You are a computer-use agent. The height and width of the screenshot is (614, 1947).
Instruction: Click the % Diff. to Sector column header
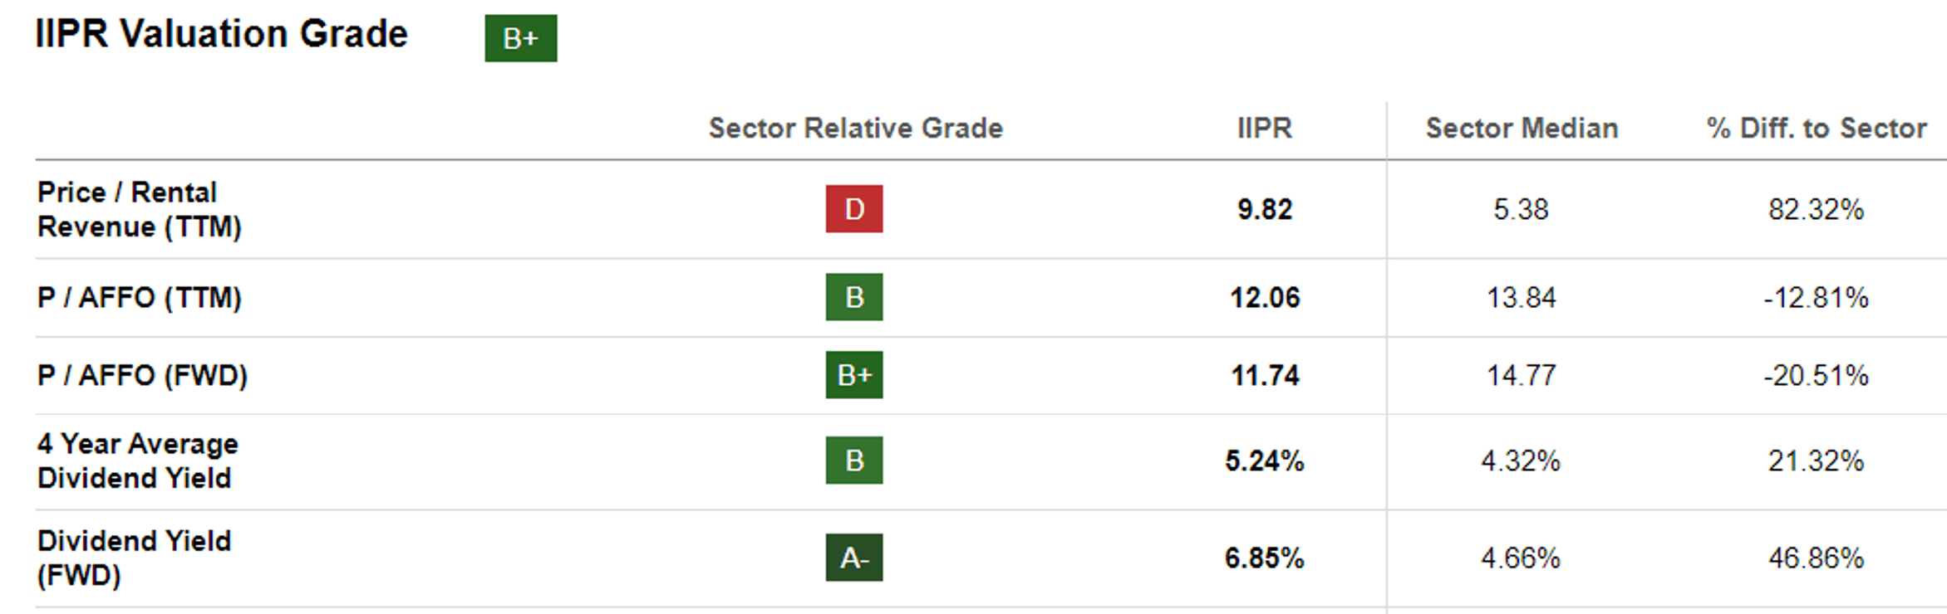coord(1817,129)
